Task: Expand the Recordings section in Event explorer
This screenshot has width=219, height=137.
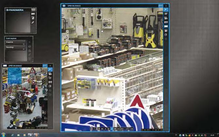Action: [x=15, y=48]
